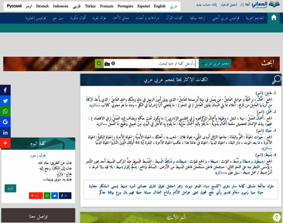283x223 pixels.
Task: Share on LinkedIn from side bar
Action: [5, 133]
